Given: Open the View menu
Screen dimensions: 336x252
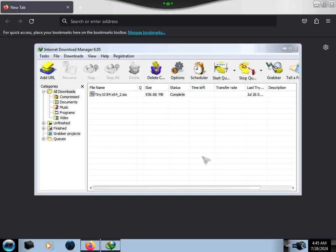Looking at the screenshot, I should click(92, 56).
